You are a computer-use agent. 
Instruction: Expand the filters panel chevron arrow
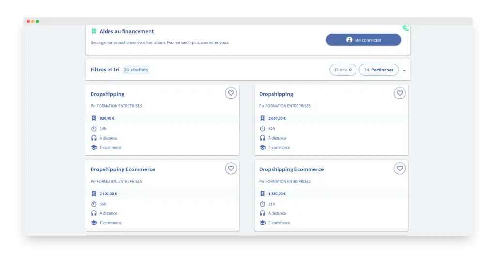(x=404, y=70)
